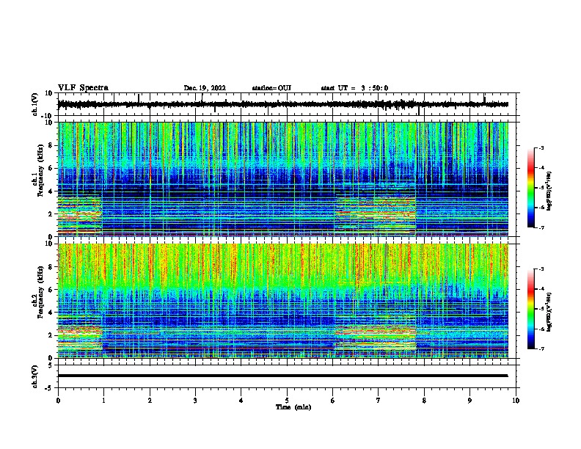Viewport: 581px width, 449px height.
Task: Click time axis tick label "2"
Action: (x=150, y=401)
